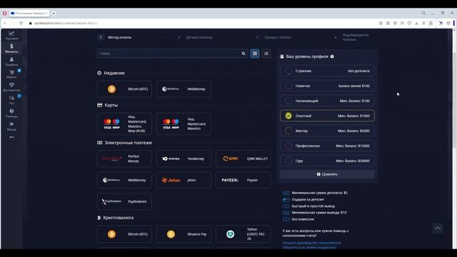Click the browser tab search magnifier icon

423,13
